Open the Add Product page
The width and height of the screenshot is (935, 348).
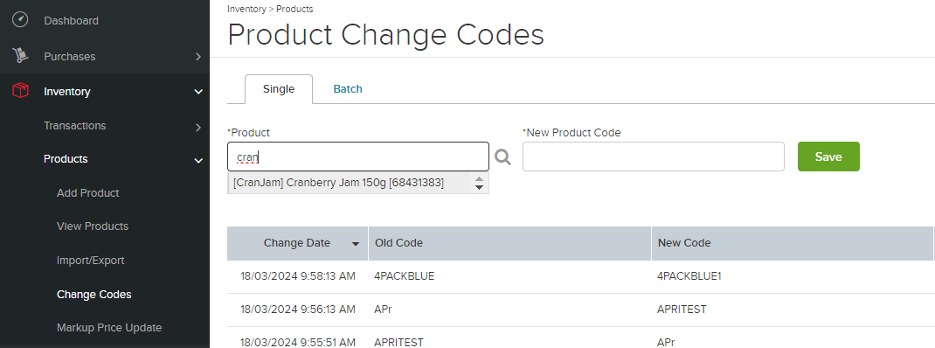(87, 193)
